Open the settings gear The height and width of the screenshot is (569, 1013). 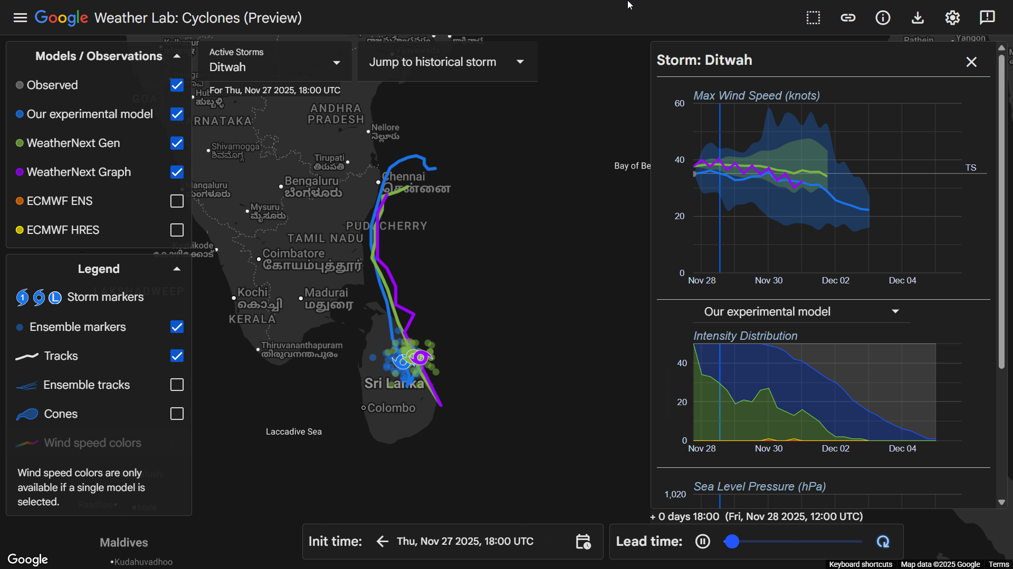pos(953,17)
